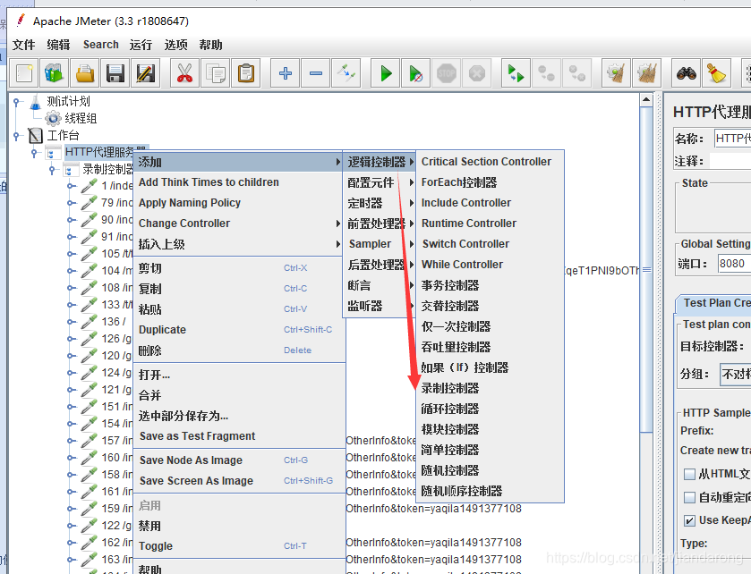Click the Cut scissors icon
The height and width of the screenshot is (574, 751).
184,73
